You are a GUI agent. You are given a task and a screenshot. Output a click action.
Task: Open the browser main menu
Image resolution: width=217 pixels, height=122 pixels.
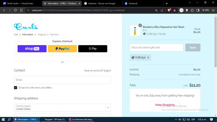[213, 10]
